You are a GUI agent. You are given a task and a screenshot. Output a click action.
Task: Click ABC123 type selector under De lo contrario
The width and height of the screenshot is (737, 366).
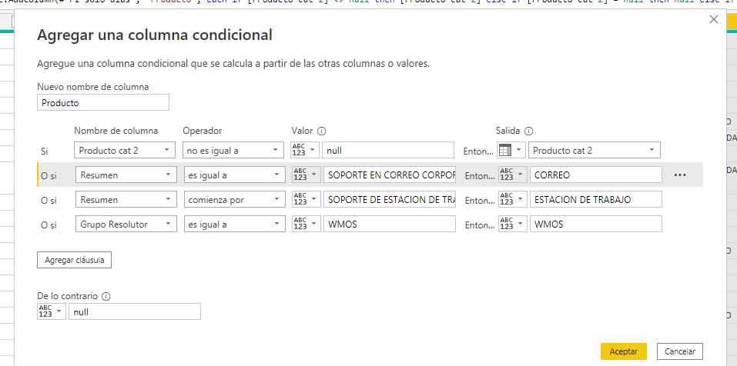click(52, 311)
